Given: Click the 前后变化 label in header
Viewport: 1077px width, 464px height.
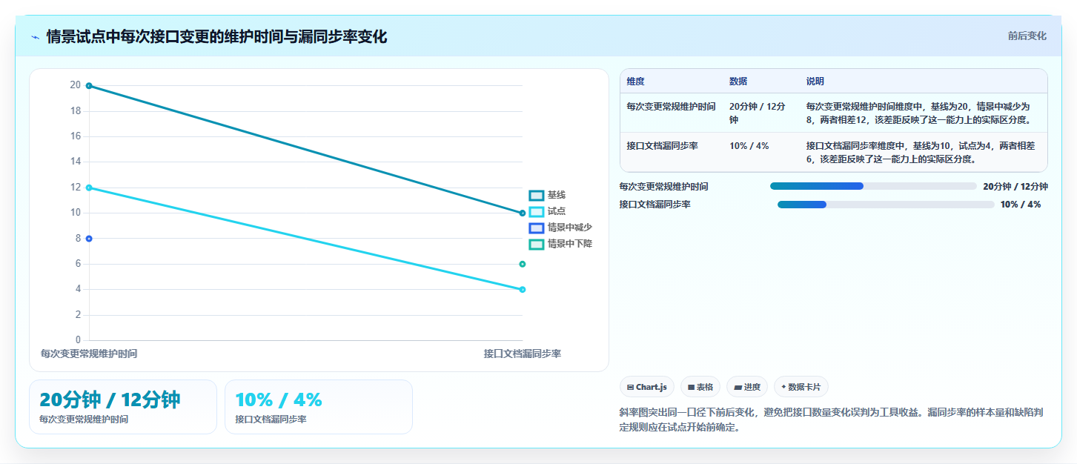Looking at the screenshot, I should coord(1027,36).
